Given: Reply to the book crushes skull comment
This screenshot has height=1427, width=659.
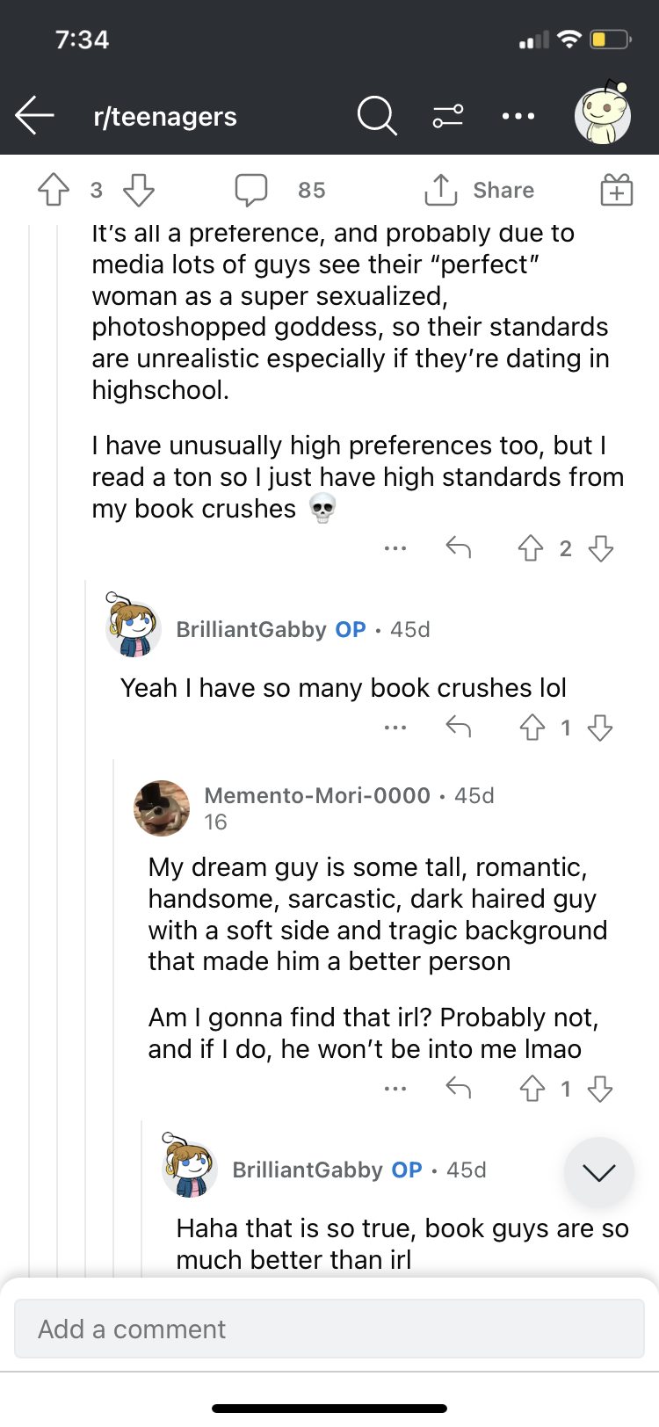Looking at the screenshot, I should pos(458,548).
